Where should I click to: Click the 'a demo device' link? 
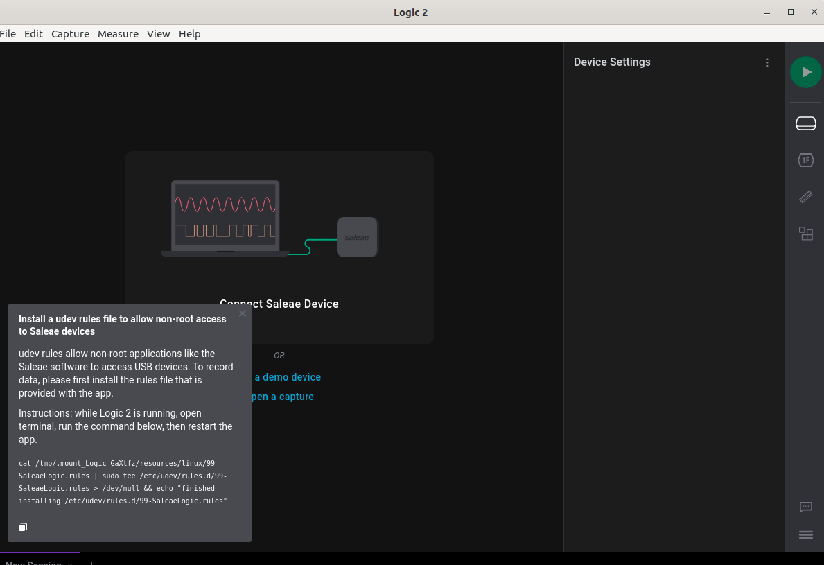click(288, 377)
